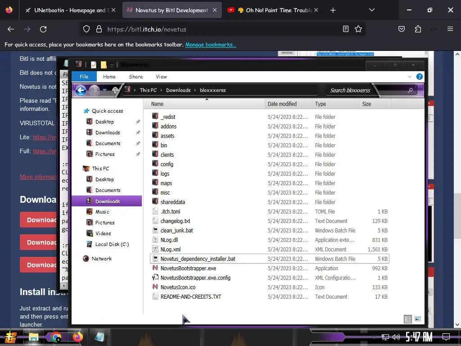Select the NovetusIcon.ico file icon

coord(155,287)
